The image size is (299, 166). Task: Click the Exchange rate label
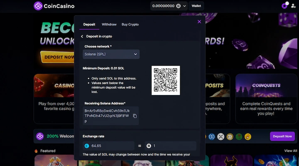(x=93, y=136)
